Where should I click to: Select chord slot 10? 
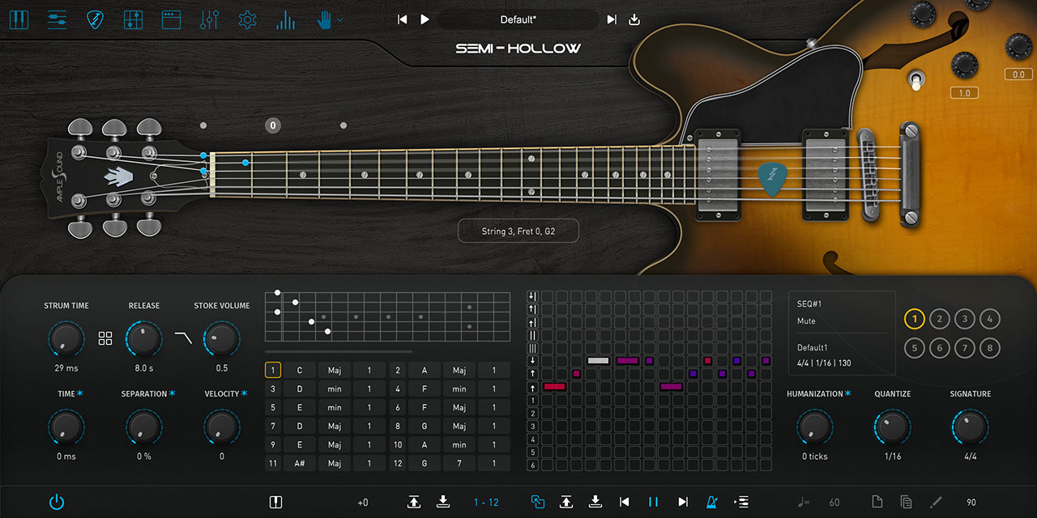coord(398,445)
